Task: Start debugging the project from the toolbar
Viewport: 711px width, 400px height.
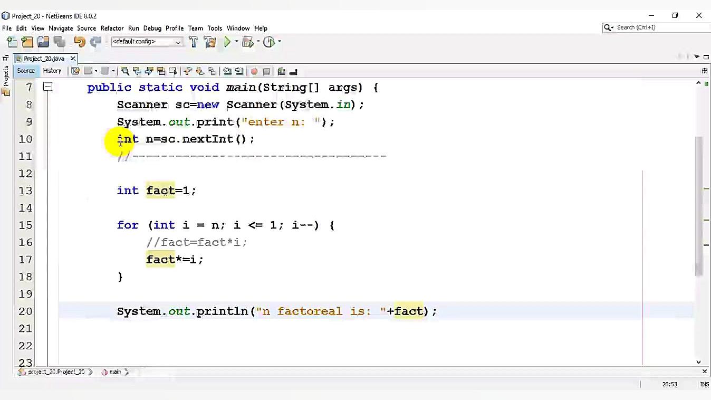Action: pos(247,42)
